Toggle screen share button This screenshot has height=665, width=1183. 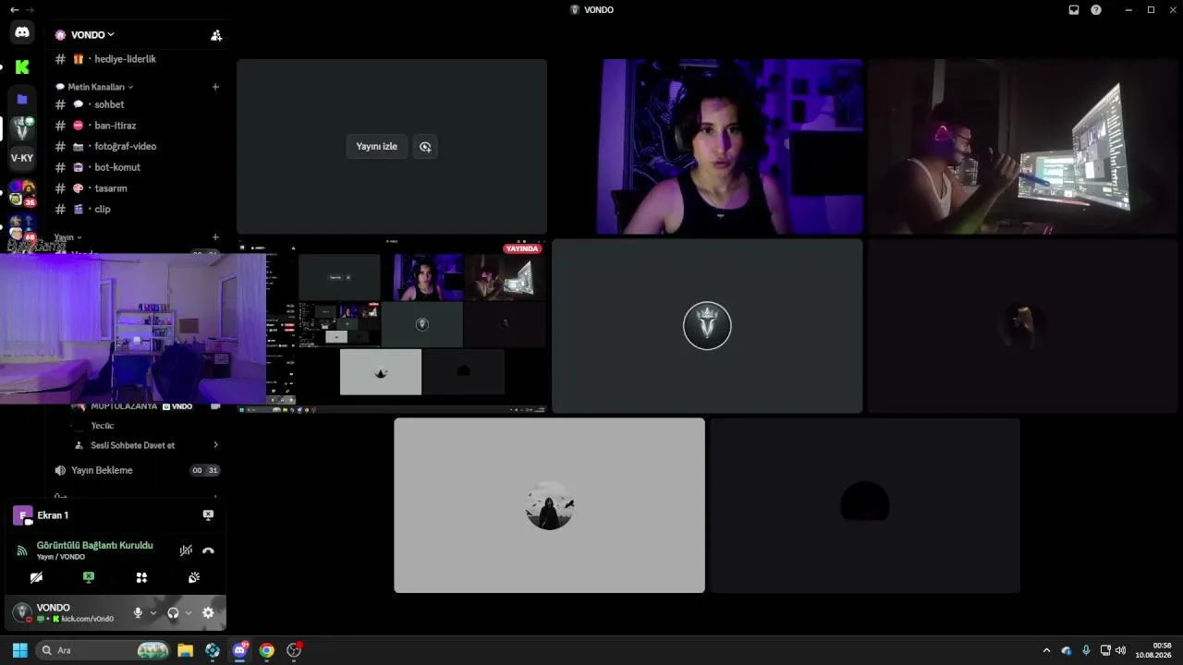pyautogui.click(x=89, y=577)
